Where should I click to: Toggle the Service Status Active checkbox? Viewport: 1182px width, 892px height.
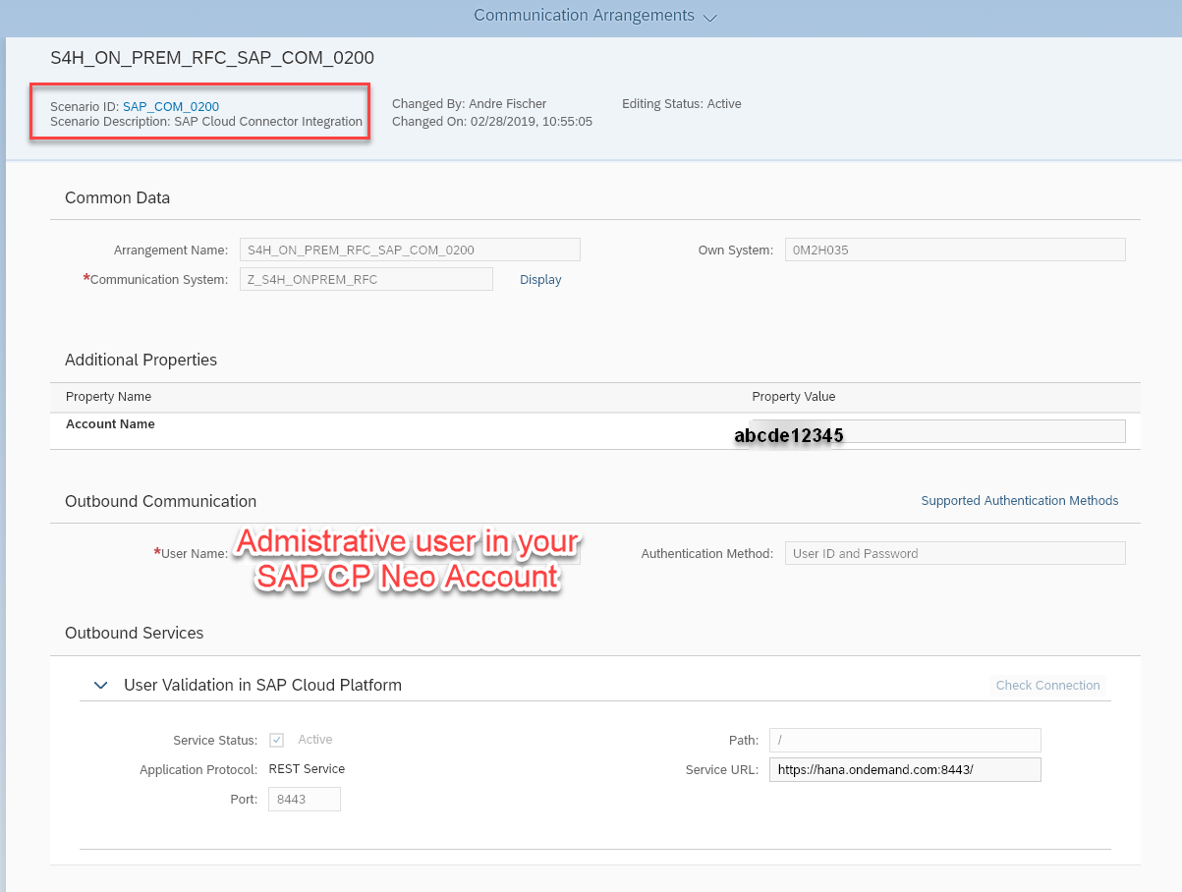click(x=276, y=739)
